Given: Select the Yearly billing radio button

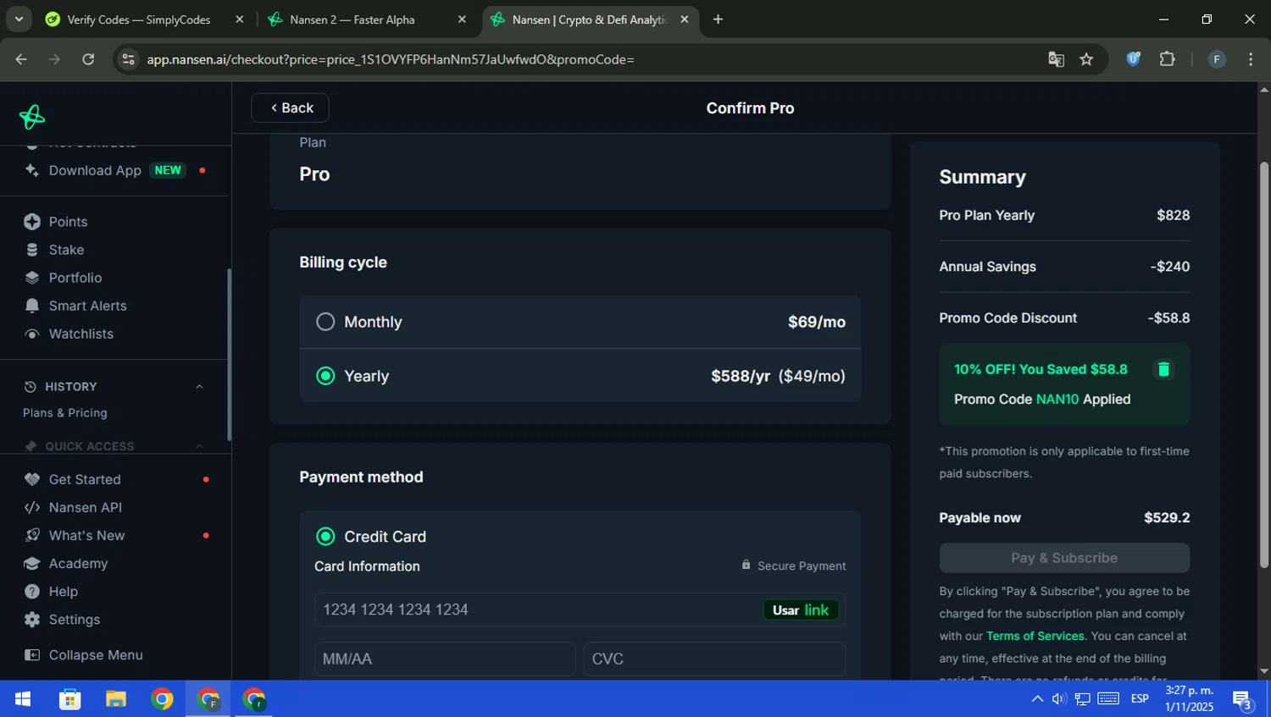Looking at the screenshot, I should tap(325, 376).
